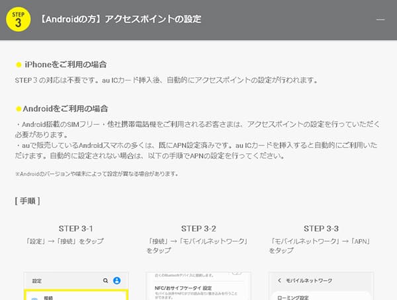The height and width of the screenshot is (300, 397).
Task: Click the text about STEP3の対応は不要です
Action: [x=166, y=80]
